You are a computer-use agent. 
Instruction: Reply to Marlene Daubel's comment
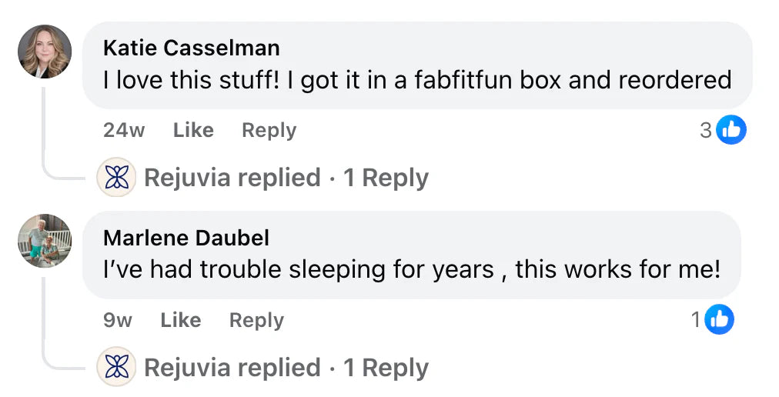click(256, 321)
